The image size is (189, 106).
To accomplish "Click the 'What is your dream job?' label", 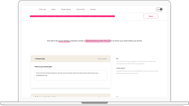I will (x=43, y=67).
